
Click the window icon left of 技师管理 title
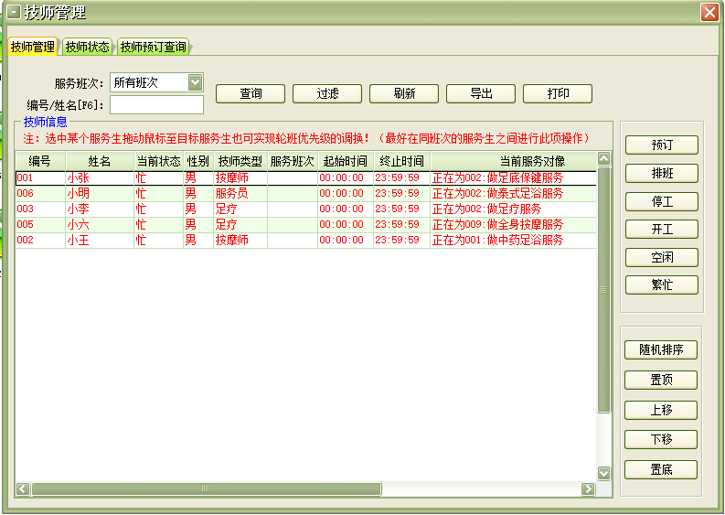coord(14,13)
